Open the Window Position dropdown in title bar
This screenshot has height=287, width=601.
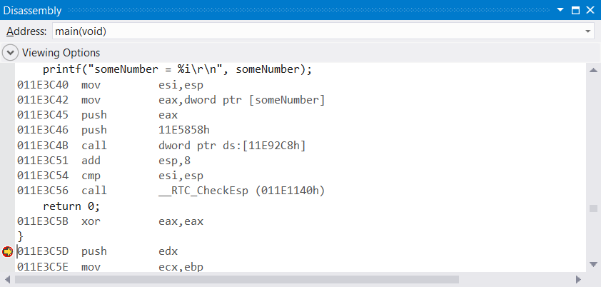click(560, 11)
